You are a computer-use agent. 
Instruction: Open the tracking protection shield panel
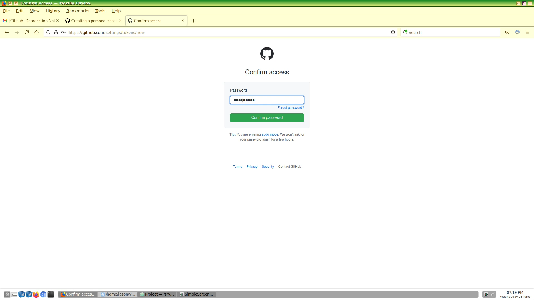(48, 32)
